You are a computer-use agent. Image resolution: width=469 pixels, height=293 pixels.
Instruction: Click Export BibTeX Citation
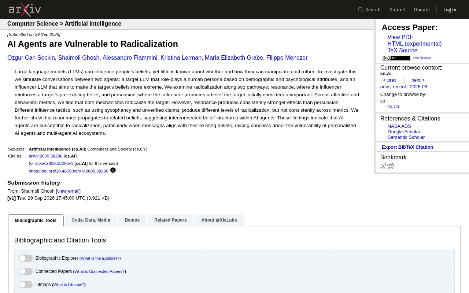pyautogui.click(x=407, y=147)
